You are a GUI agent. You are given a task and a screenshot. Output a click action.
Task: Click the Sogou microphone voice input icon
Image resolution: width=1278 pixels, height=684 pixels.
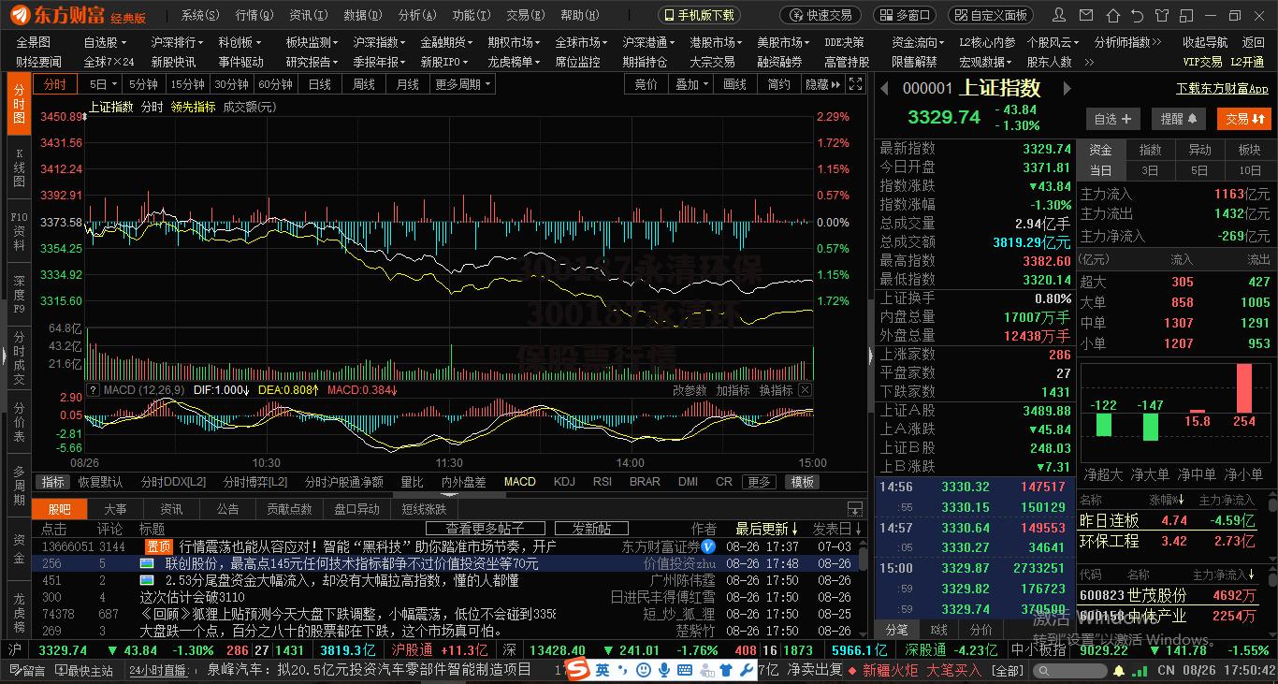pyautogui.click(x=664, y=670)
